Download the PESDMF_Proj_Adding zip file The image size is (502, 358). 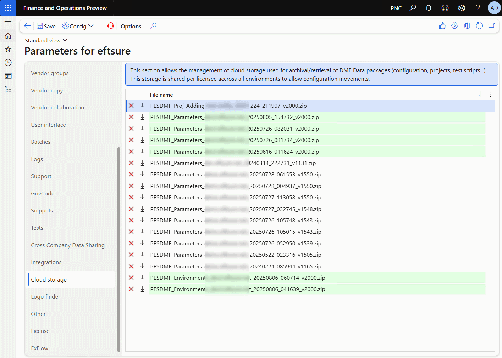[x=142, y=106]
